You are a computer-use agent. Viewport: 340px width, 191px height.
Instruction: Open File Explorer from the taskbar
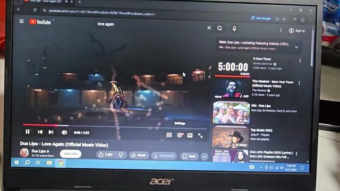[x=49, y=163]
